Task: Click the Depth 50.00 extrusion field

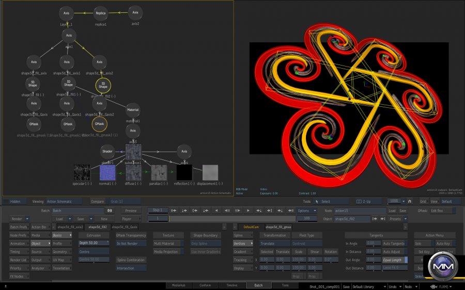Action: coord(94,243)
